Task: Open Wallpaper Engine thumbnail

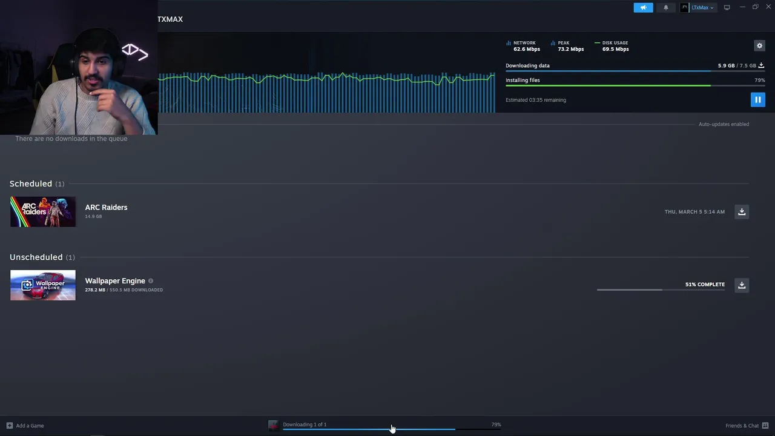Action: [43, 285]
